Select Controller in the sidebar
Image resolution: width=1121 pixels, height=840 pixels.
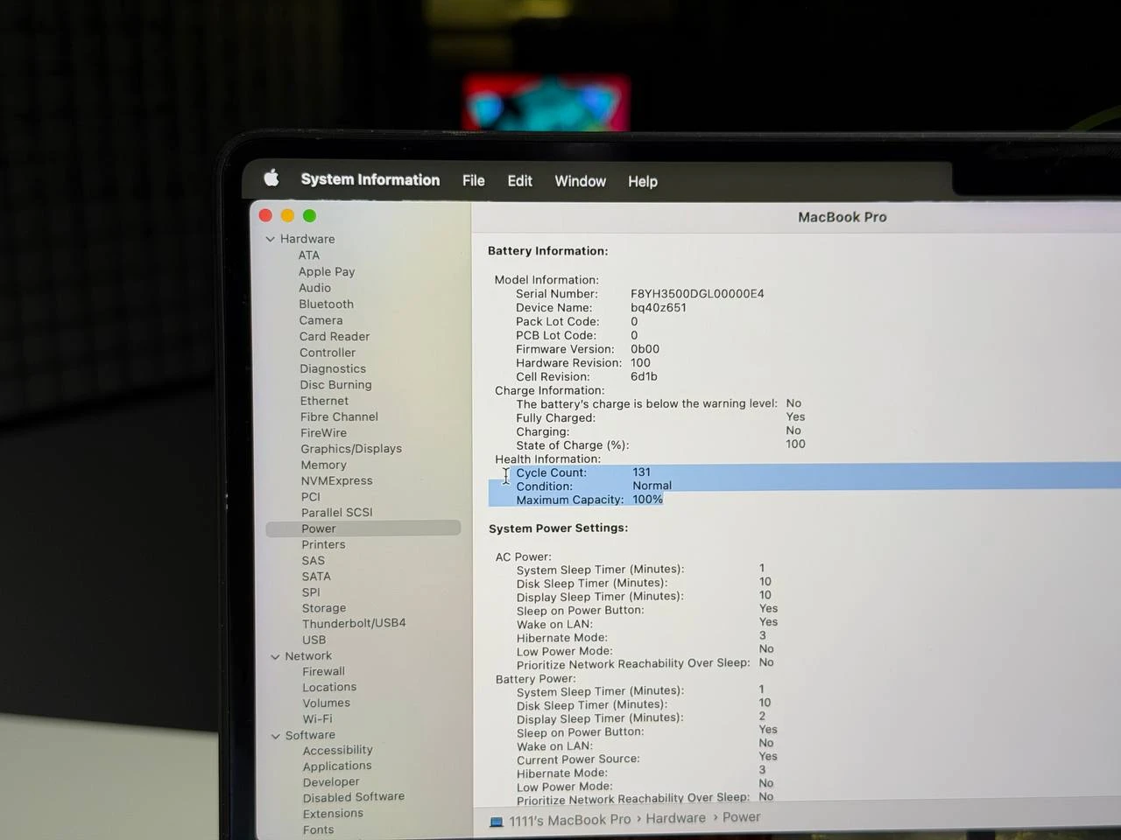(x=328, y=353)
